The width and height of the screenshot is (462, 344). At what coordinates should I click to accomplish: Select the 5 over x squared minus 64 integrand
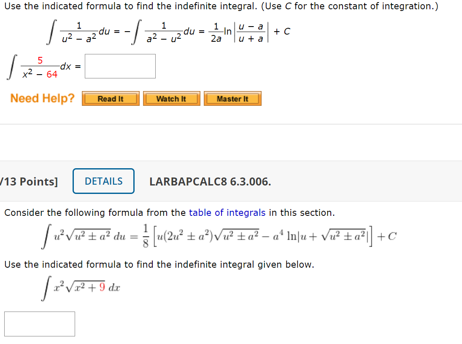[40, 67]
